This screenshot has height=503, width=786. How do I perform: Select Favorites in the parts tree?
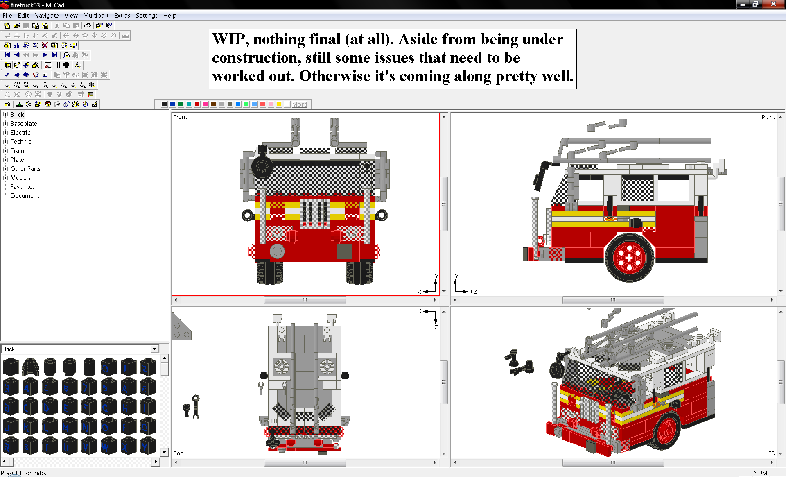tap(23, 186)
